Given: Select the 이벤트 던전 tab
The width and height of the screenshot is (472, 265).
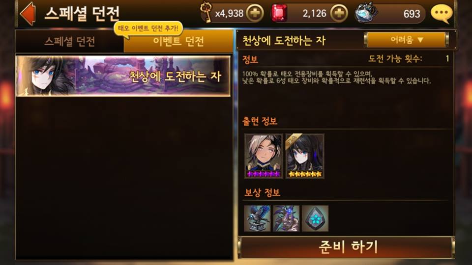Looking at the screenshot, I should pyautogui.click(x=178, y=41).
